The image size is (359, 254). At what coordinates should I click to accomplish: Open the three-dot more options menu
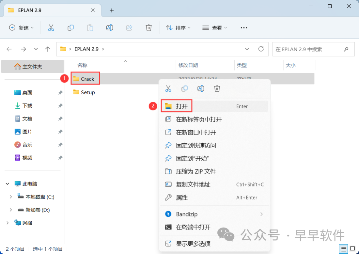[x=244, y=28]
